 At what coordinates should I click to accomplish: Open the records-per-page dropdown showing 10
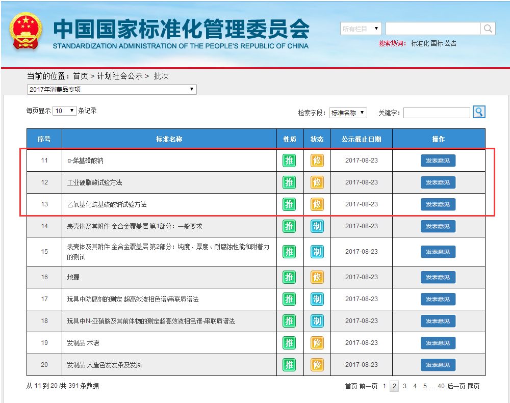65,111
